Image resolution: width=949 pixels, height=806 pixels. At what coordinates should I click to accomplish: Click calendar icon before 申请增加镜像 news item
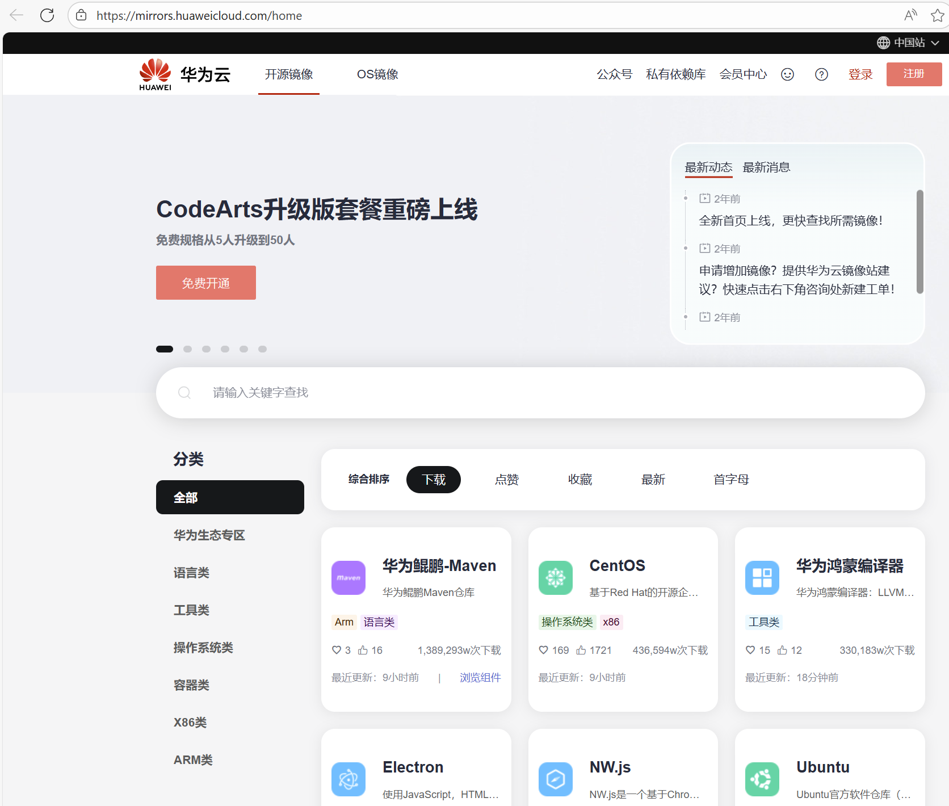click(x=705, y=248)
